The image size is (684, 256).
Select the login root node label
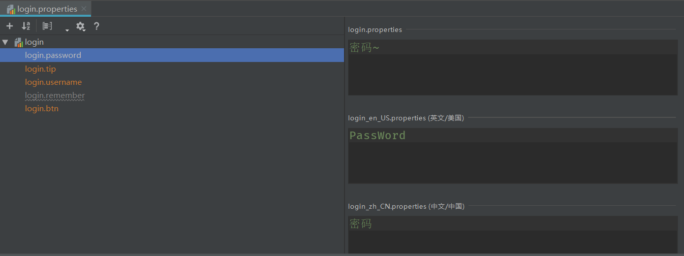point(35,42)
